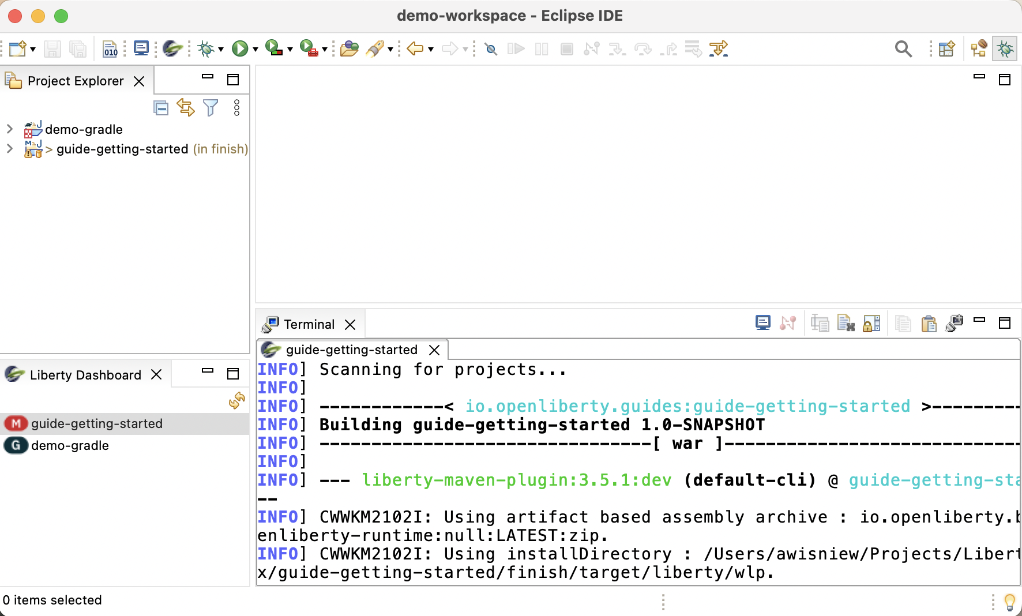Open the External Tools dropdown arrow
Viewport: 1022px width, 616px height.
pyautogui.click(x=325, y=49)
